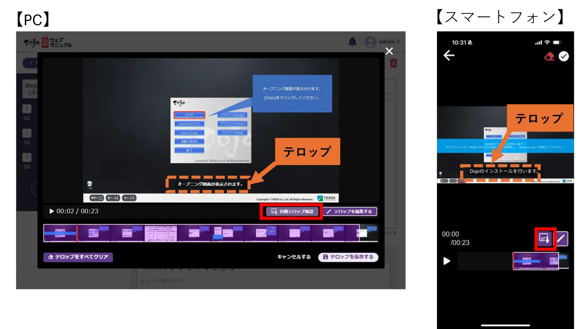This screenshot has height=329, width=584.
Task: Click テロップを保存する button
Action: 348,257
